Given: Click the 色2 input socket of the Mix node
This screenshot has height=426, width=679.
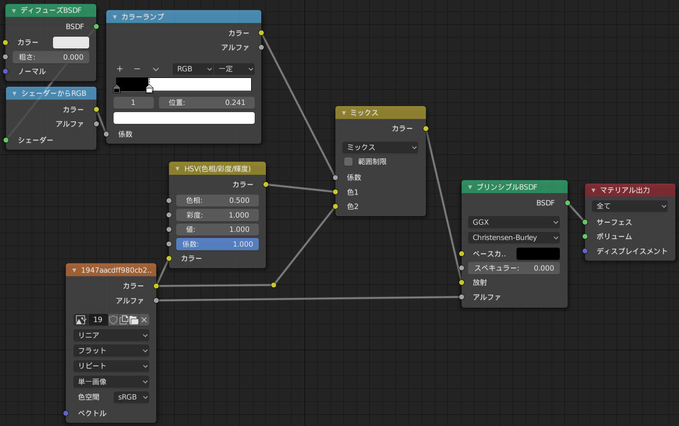Looking at the screenshot, I should tap(335, 206).
